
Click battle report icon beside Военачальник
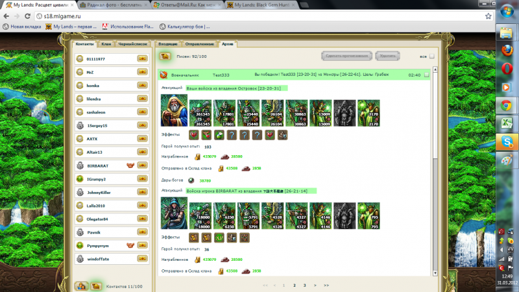164,75
